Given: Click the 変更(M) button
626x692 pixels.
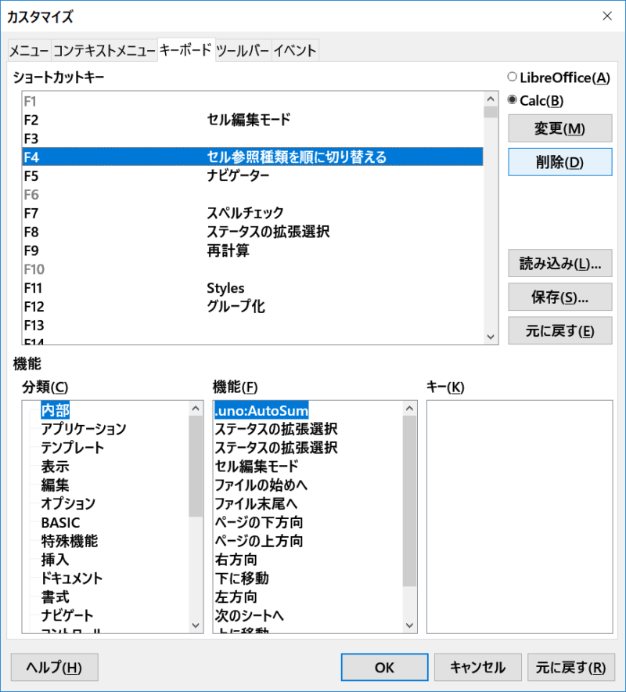Looking at the screenshot, I should click(x=559, y=128).
